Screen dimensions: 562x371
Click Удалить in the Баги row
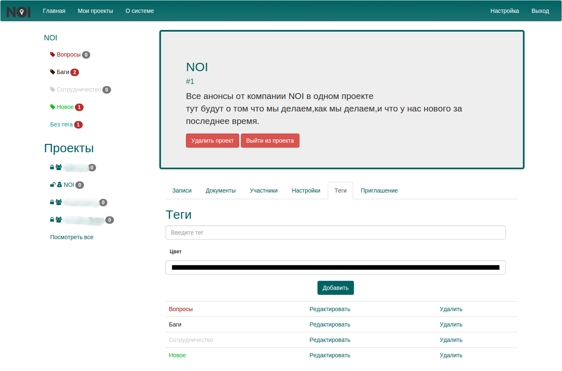(451, 324)
